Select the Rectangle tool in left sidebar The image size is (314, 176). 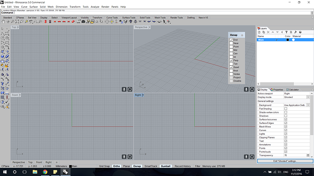pyautogui.click(x=7, y=43)
